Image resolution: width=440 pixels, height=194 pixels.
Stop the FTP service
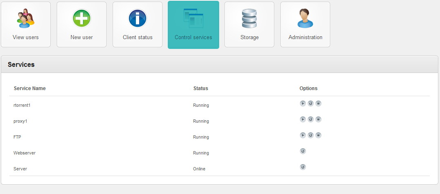click(x=318, y=135)
